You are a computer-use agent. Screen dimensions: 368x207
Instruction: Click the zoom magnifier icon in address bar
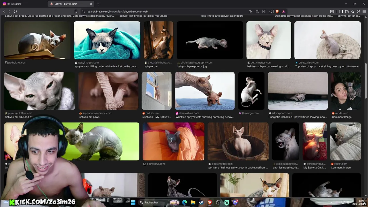[257, 11]
